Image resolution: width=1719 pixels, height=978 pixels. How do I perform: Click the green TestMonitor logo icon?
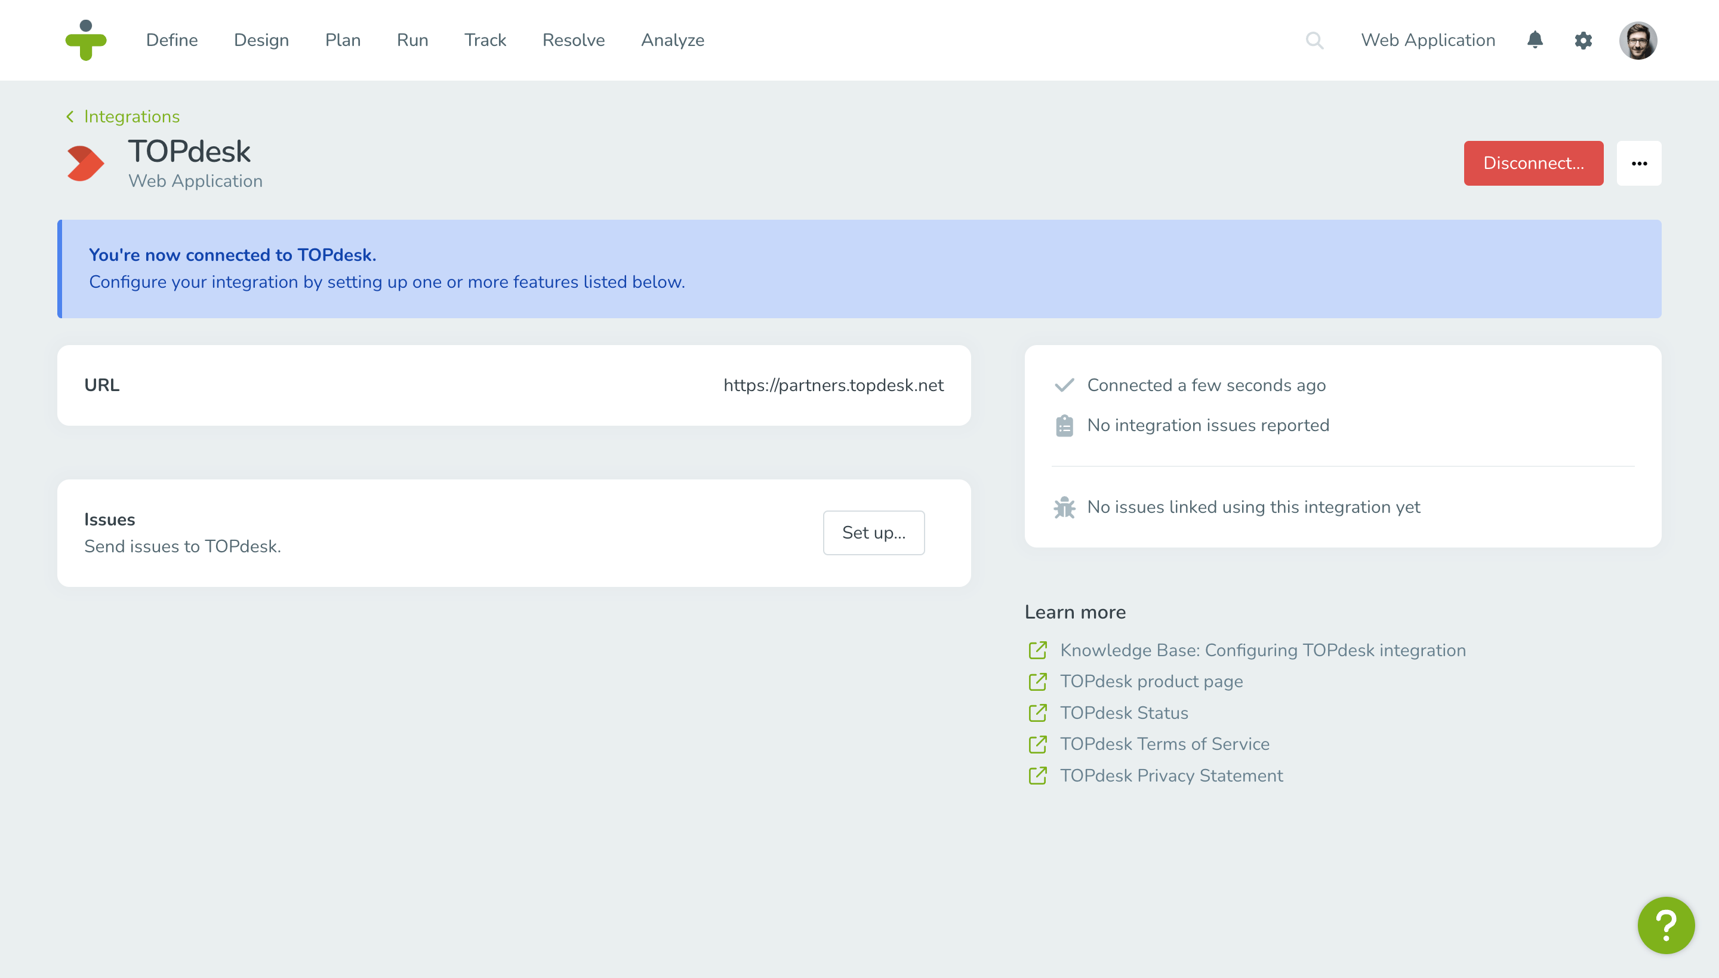click(x=85, y=41)
